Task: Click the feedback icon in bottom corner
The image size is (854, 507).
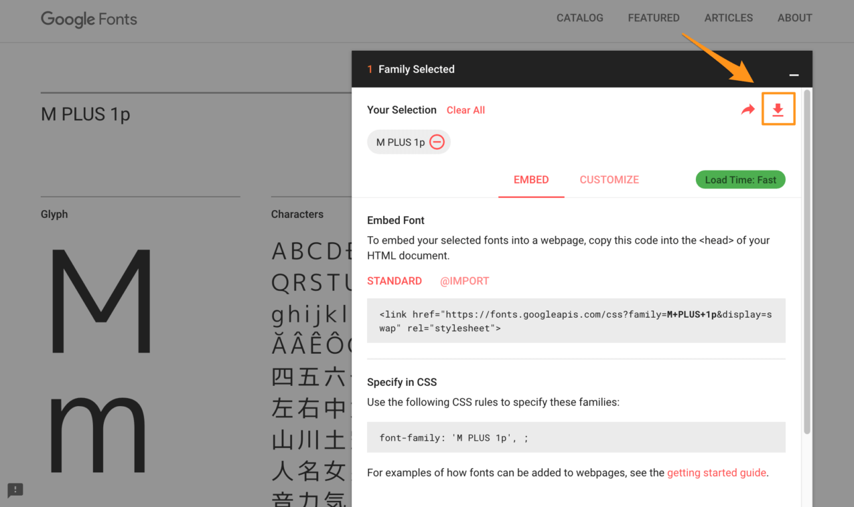Action: point(15,490)
